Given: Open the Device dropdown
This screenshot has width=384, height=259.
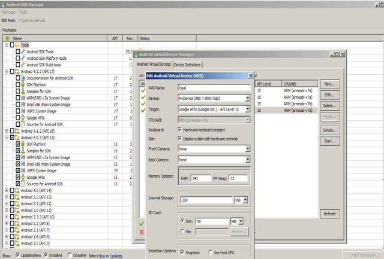Looking at the screenshot, I should coord(248,98).
